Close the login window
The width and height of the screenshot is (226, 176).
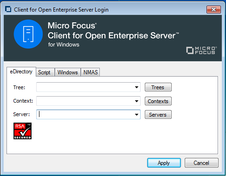213,10
